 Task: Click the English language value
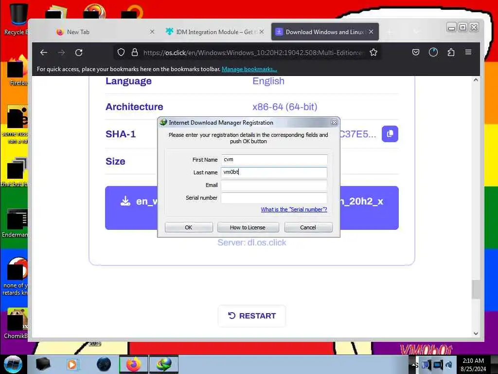[x=268, y=81]
